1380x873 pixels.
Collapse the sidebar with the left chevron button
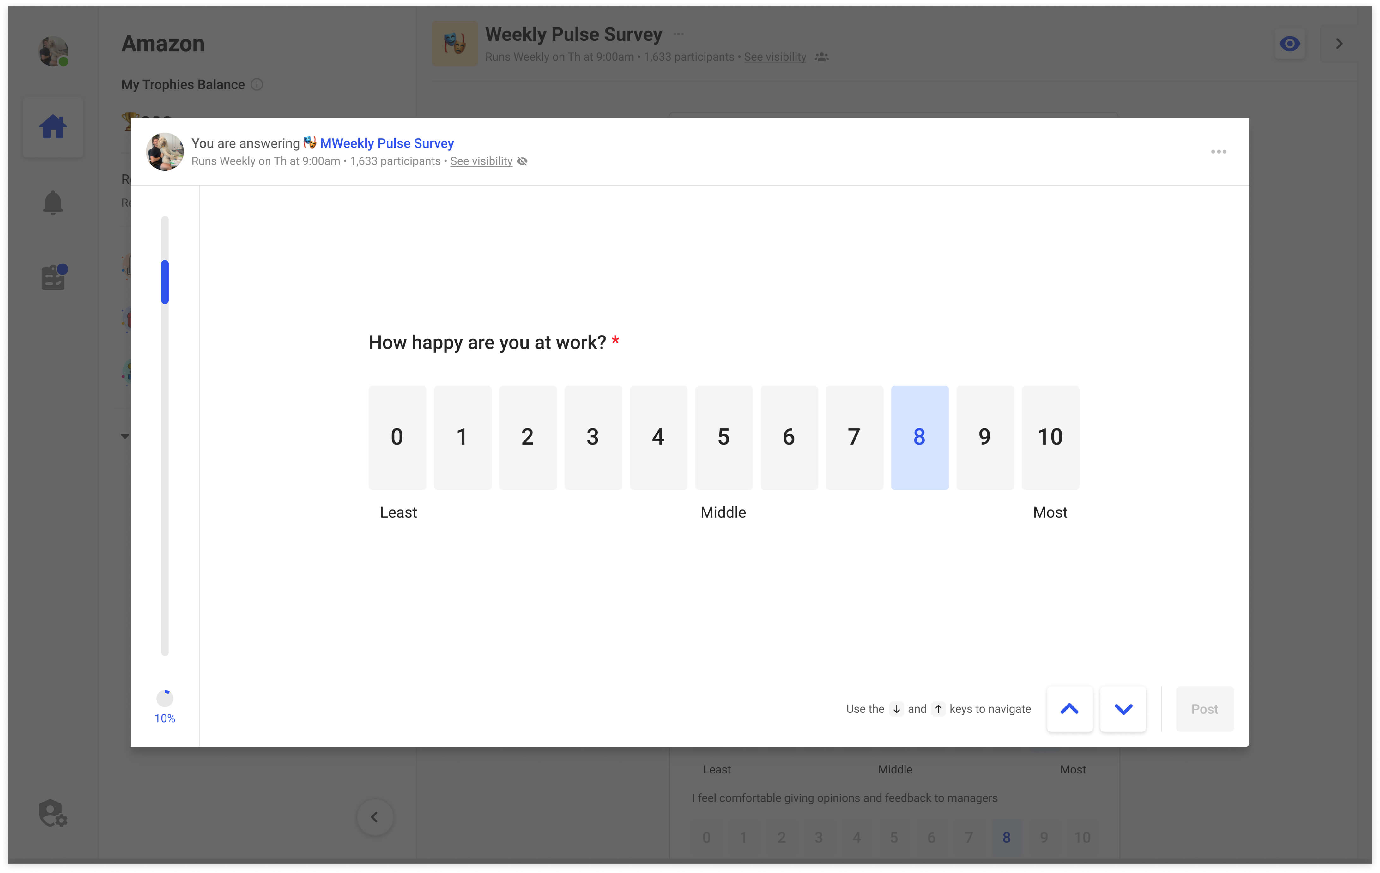[x=375, y=817]
